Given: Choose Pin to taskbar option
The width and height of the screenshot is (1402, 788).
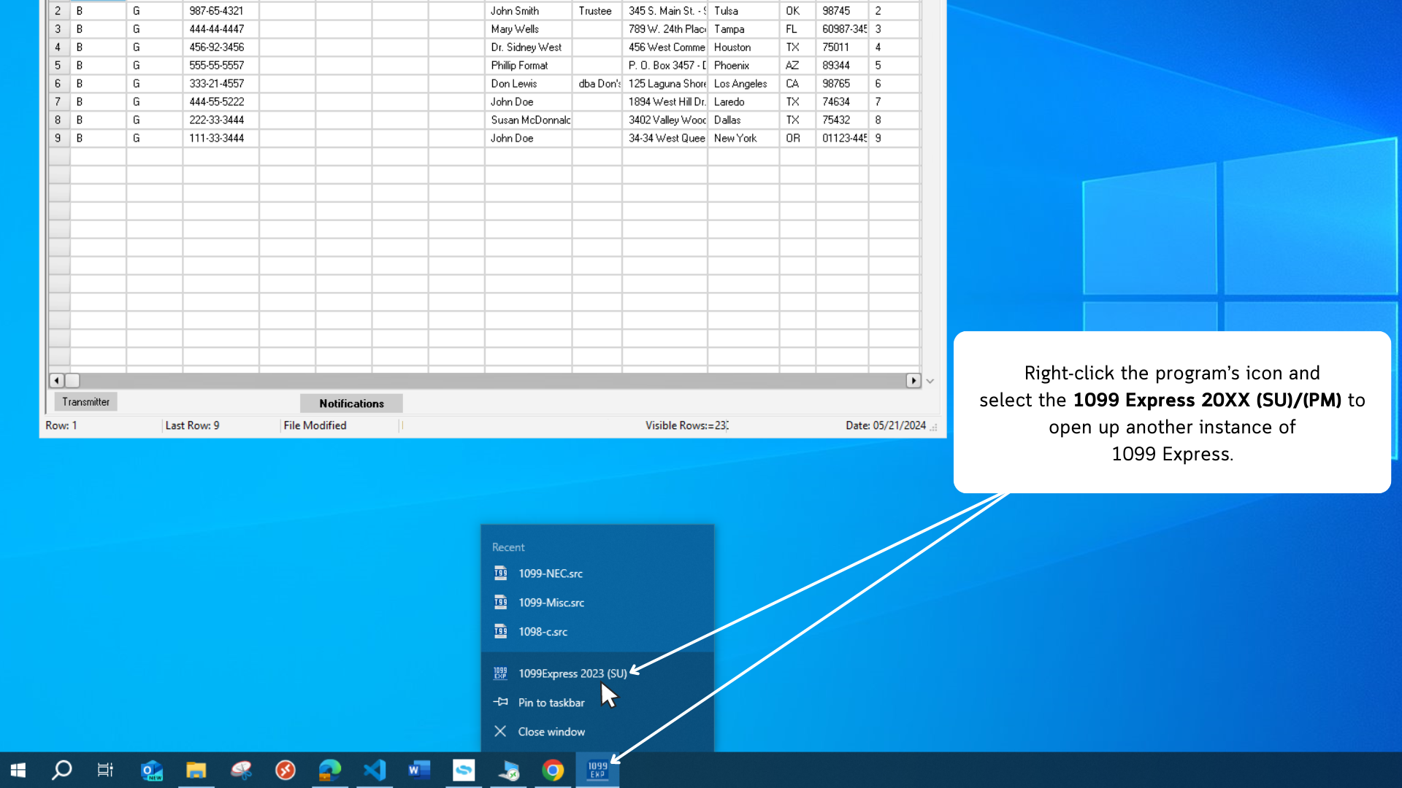Looking at the screenshot, I should pos(551,703).
